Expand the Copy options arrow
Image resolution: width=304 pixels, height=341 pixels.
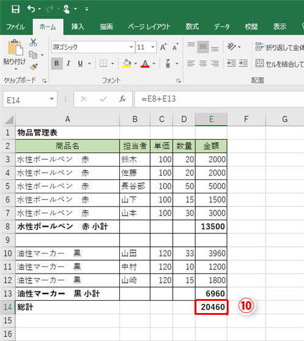pos(42,55)
